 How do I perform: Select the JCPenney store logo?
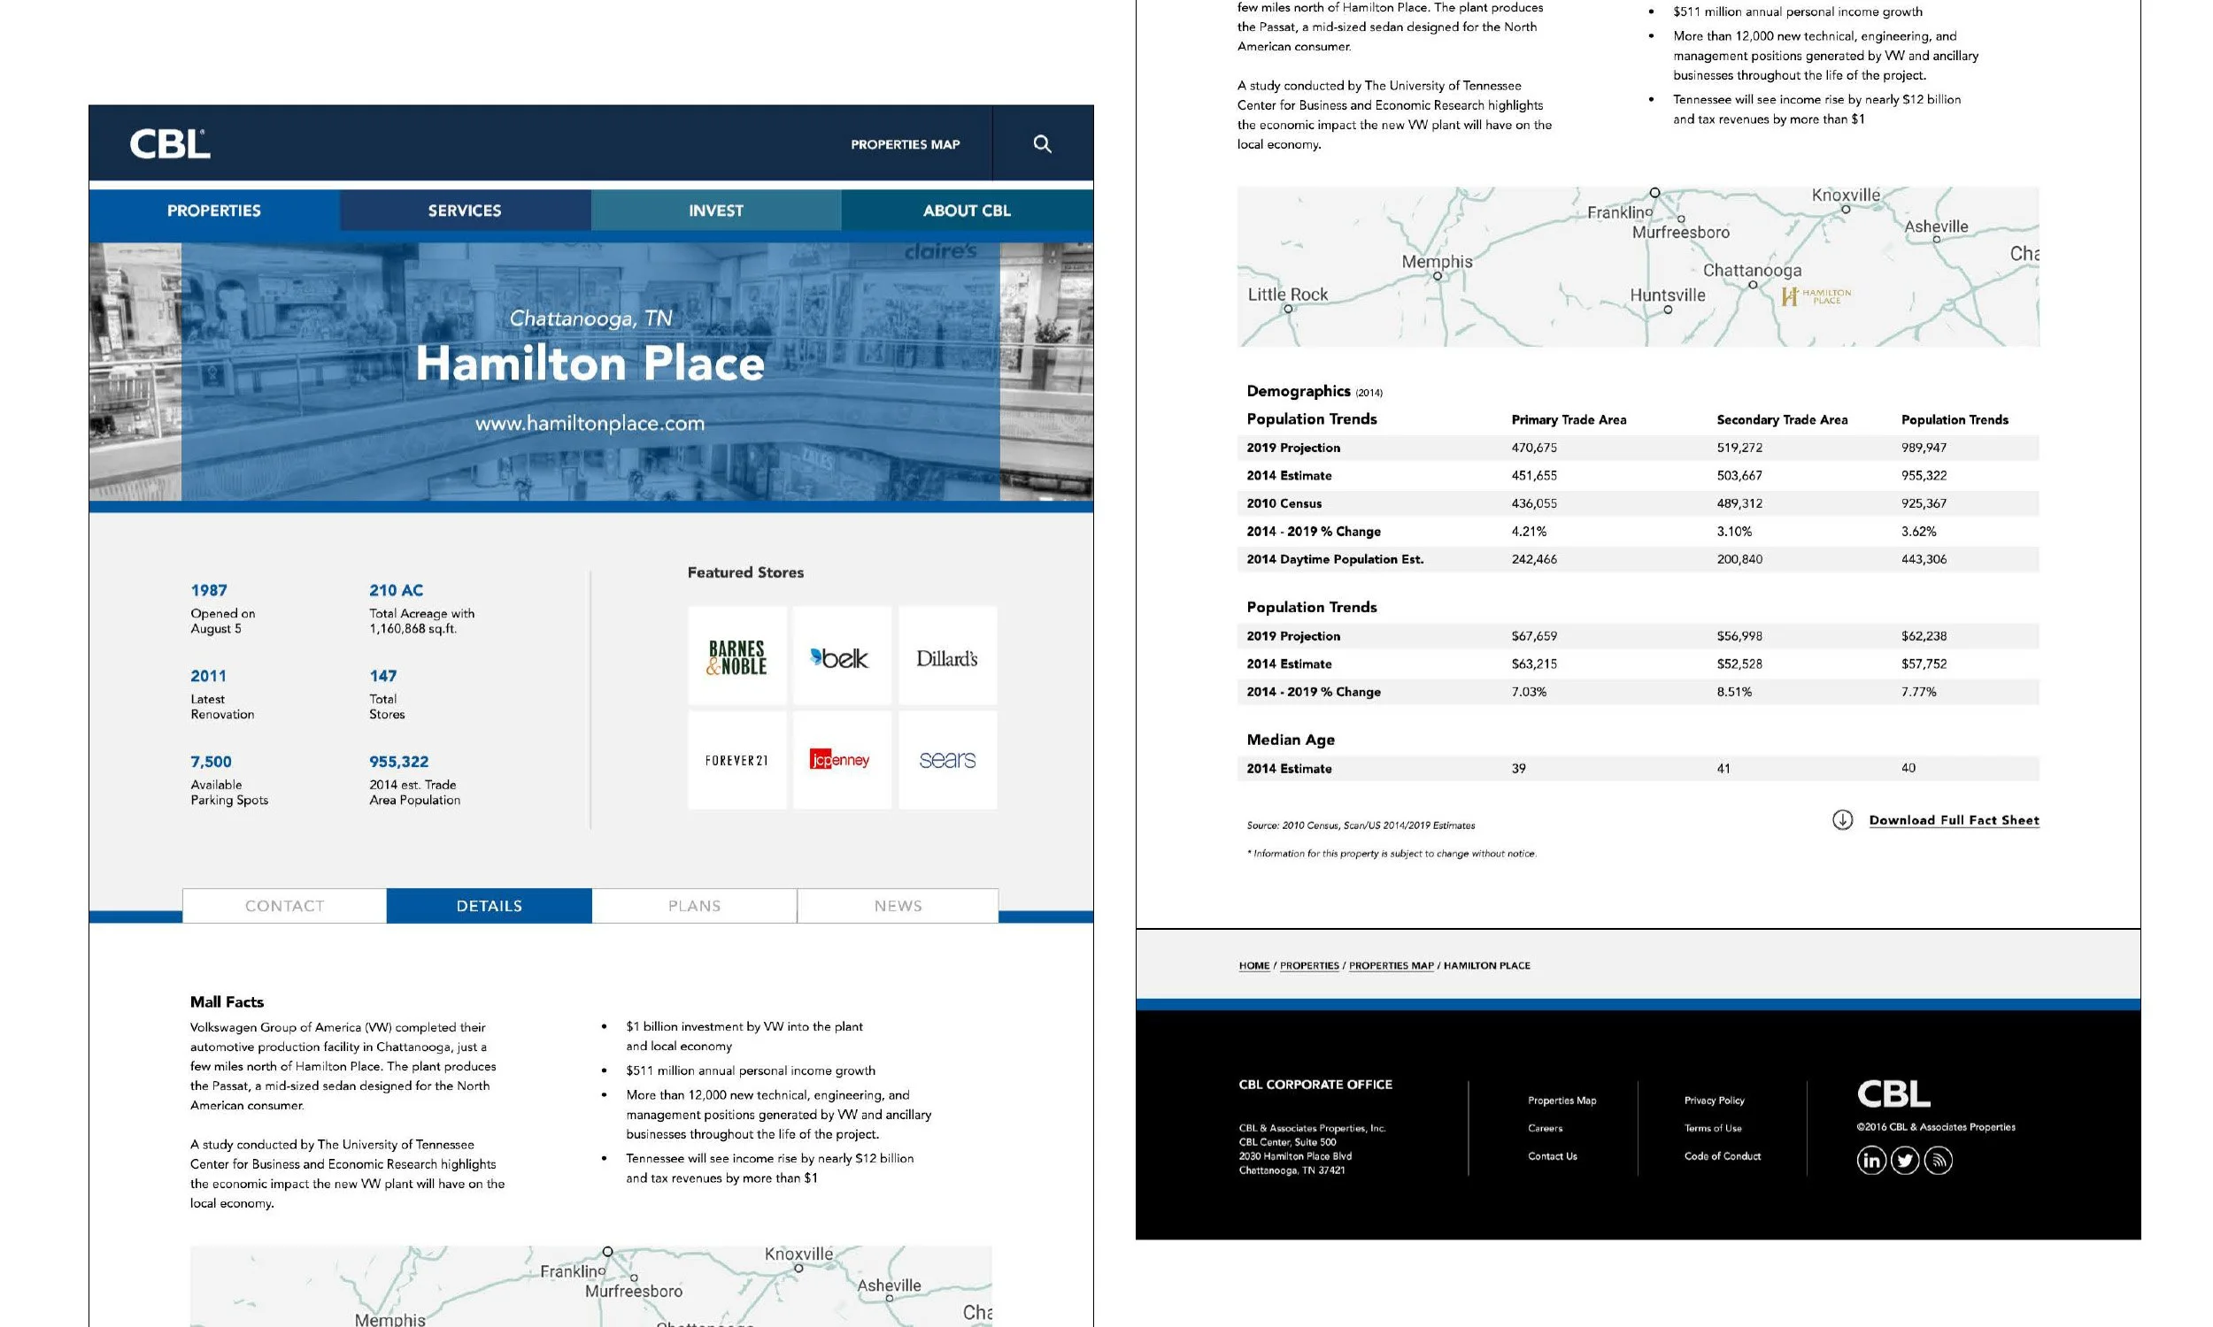point(842,760)
